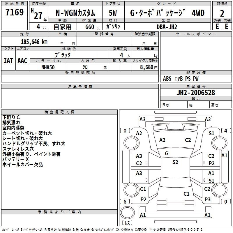
Task: Click the P3 mark on car diagram
Action: [207, 200]
